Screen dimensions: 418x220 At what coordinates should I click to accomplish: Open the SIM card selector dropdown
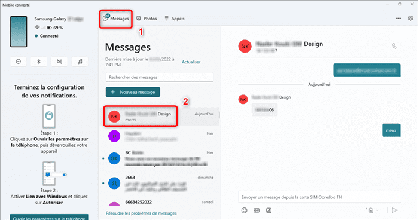coord(373,210)
